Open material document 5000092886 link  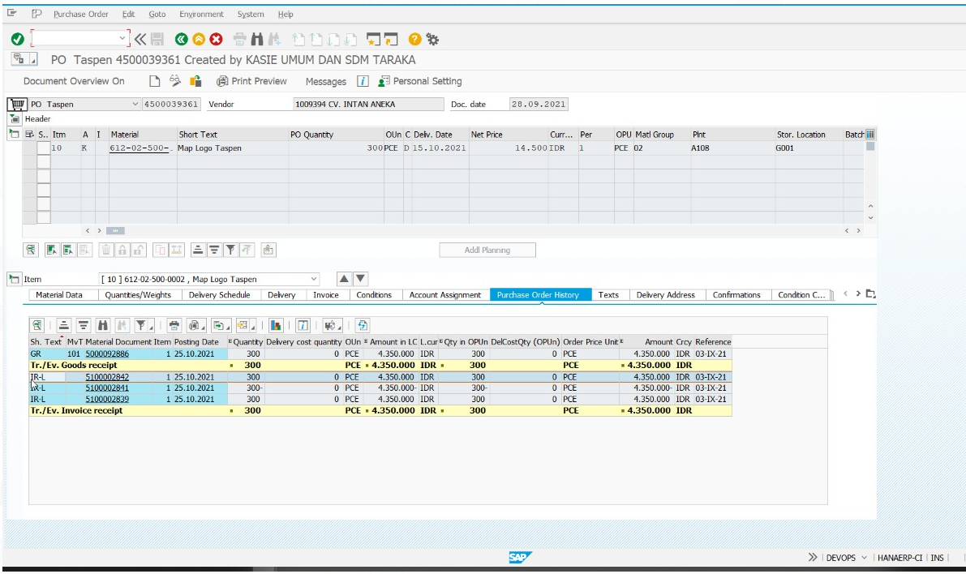pyautogui.click(x=107, y=354)
